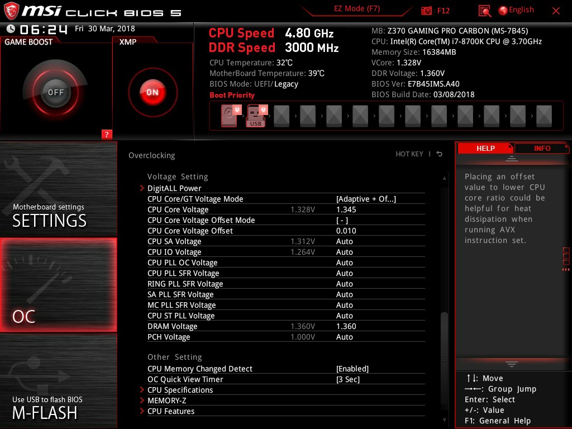Select the OC gauge tile
Image resolution: width=572 pixels, height=429 pixels.
pos(58,285)
